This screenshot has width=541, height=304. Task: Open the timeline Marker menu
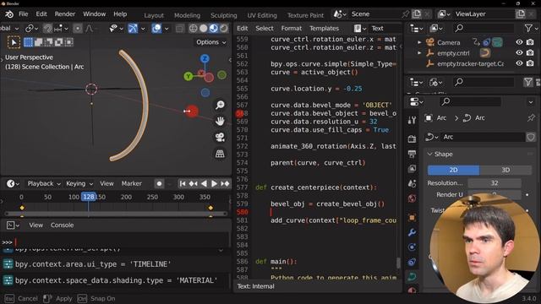tap(132, 184)
